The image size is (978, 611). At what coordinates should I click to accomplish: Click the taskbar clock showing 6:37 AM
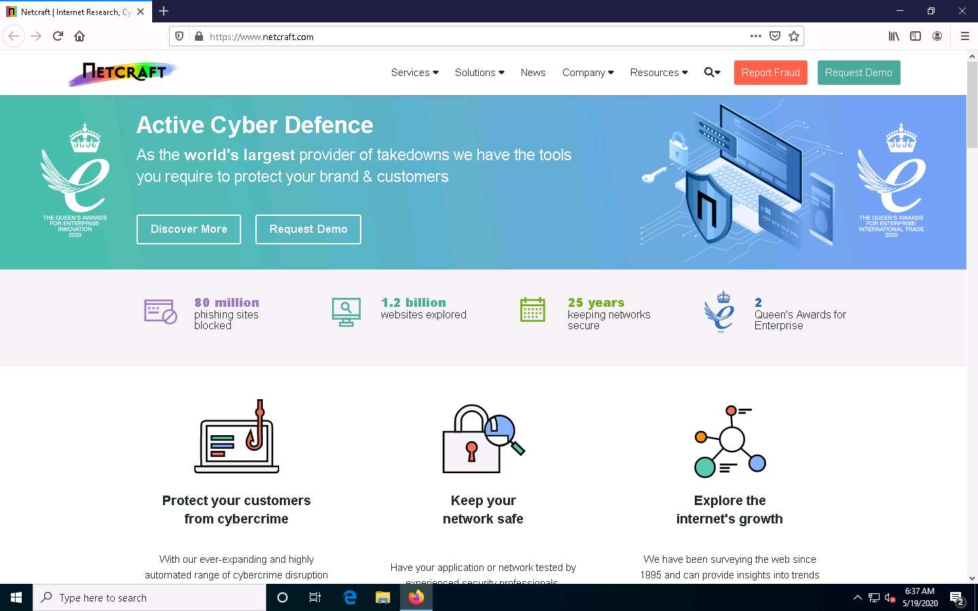tap(920, 597)
